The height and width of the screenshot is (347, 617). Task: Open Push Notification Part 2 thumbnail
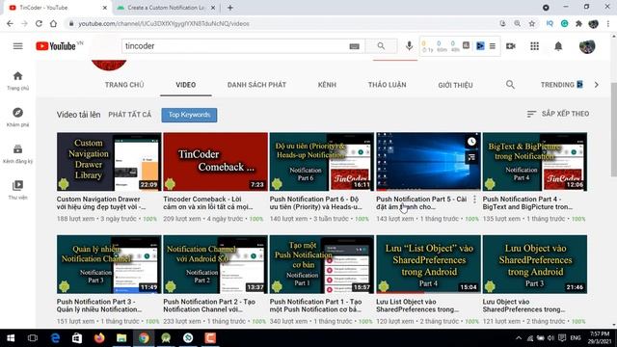click(215, 264)
